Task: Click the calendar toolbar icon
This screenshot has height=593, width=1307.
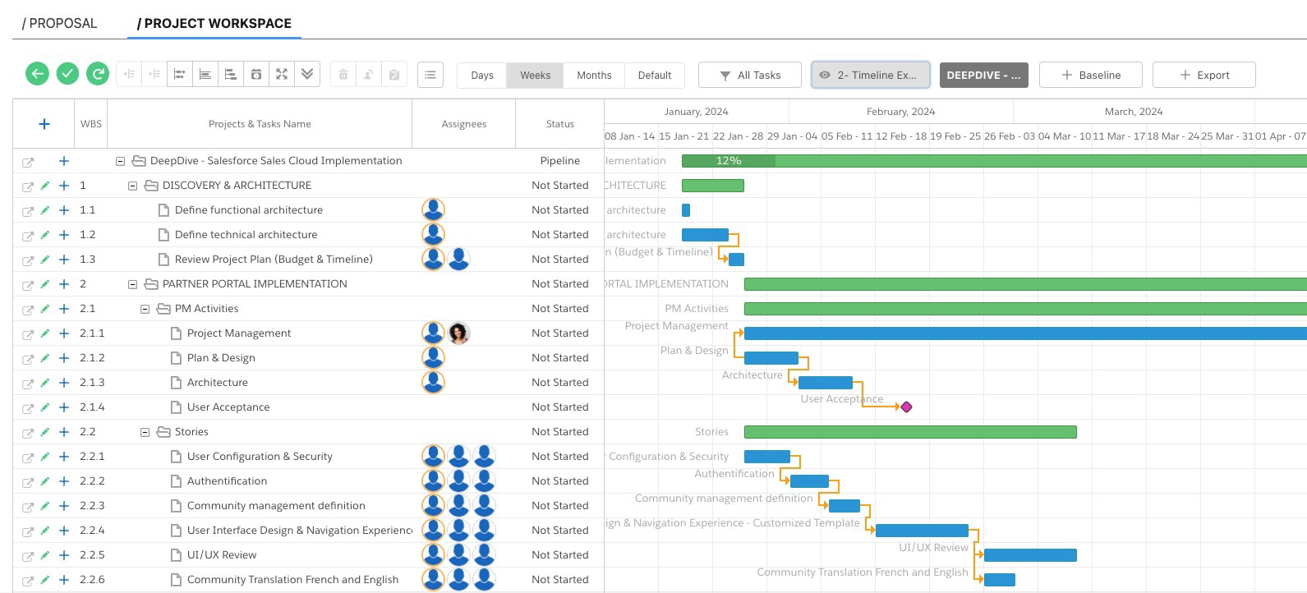Action: pos(256,75)
